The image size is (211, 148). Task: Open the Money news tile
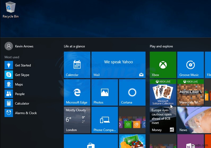click(x=163, y=120)
